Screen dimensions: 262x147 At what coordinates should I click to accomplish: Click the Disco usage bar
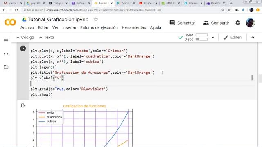tap(201, 39)
